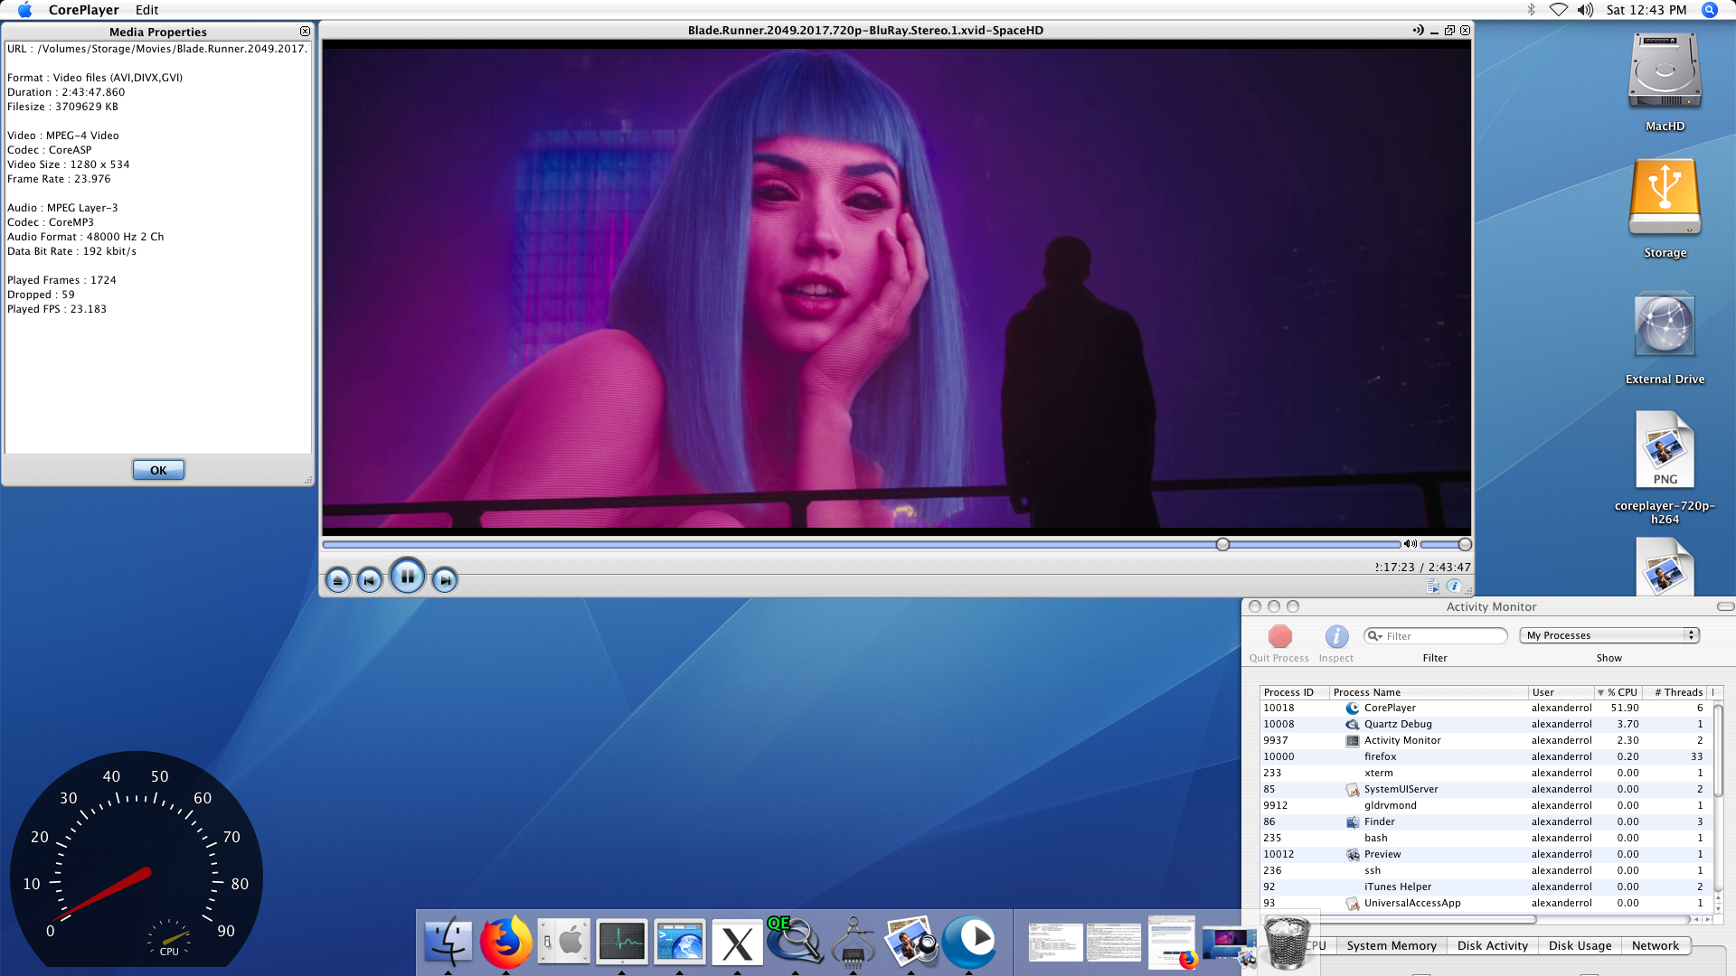Open the My Processes dropdown
This screenshot has height=976, width=1736.
[x=1609, y=635]
